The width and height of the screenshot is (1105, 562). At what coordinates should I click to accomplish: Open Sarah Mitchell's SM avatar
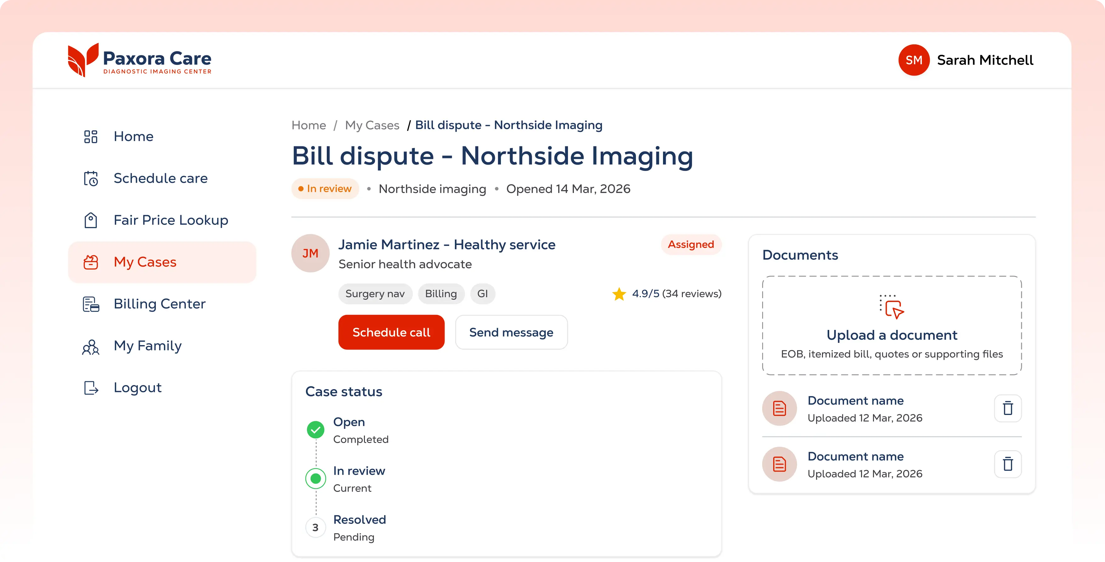914,60
